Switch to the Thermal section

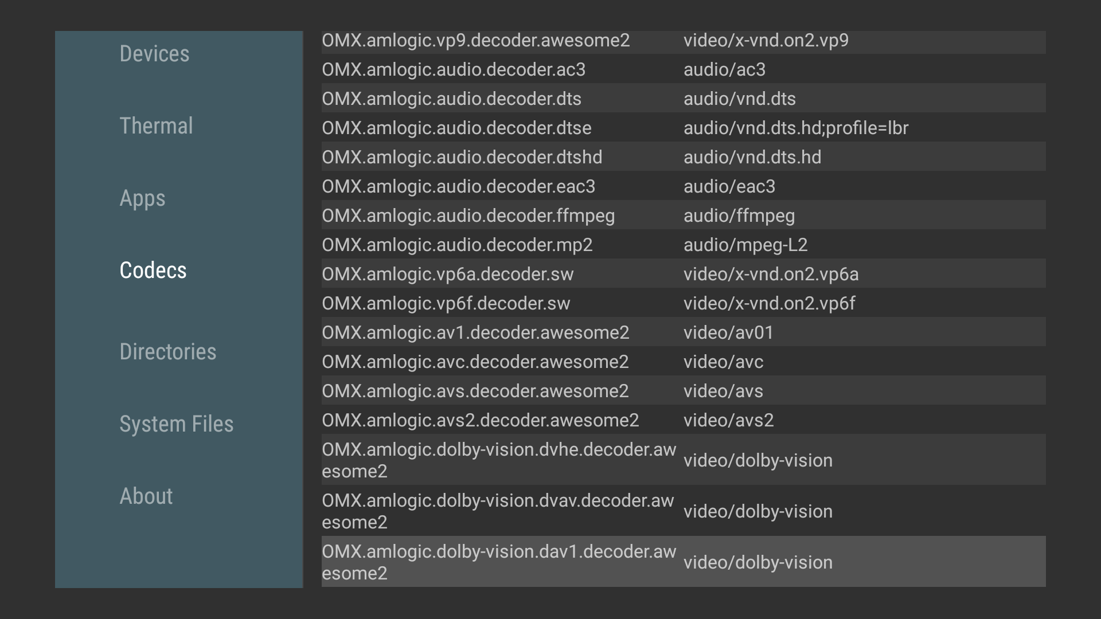[x=156, y=126]
